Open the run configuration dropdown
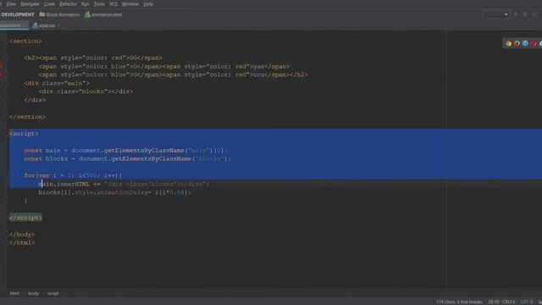The image size is (542, 305). pyautogui.click(x=496, y=14)
